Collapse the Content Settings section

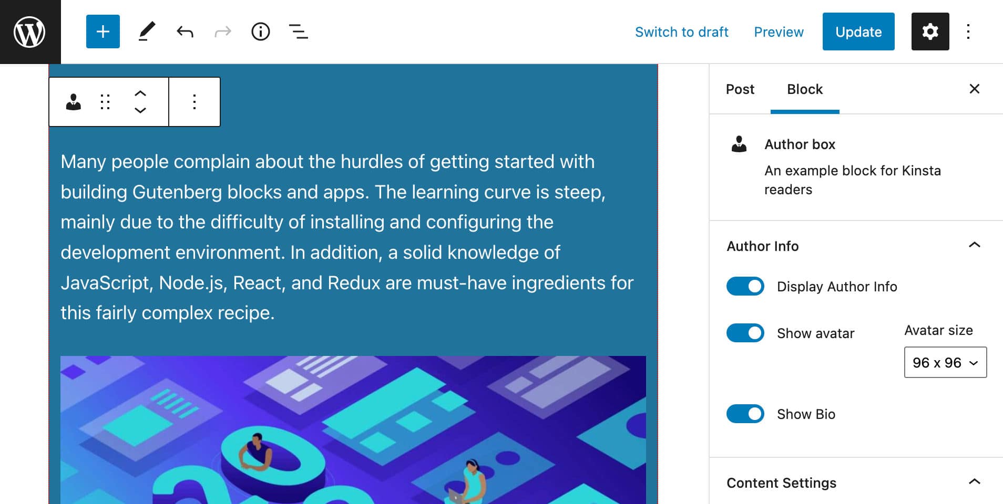(x=975, y=481)
